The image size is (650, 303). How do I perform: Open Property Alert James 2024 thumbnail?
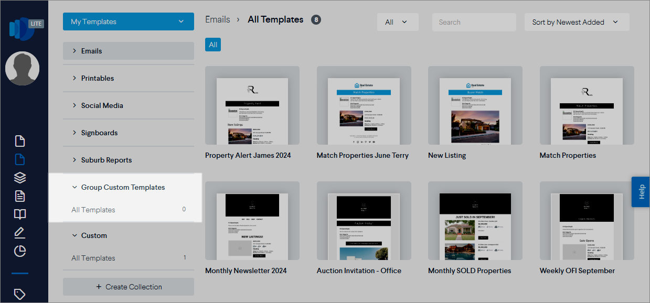[252, 105]
